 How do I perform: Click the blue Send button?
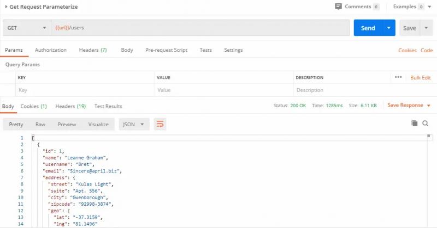point(368,28)
